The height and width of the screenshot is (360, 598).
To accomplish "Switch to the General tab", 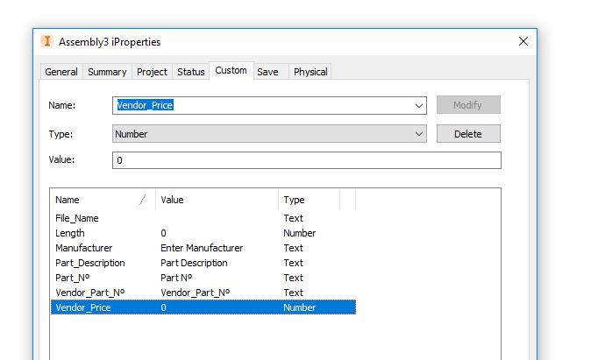I will 61,72.
